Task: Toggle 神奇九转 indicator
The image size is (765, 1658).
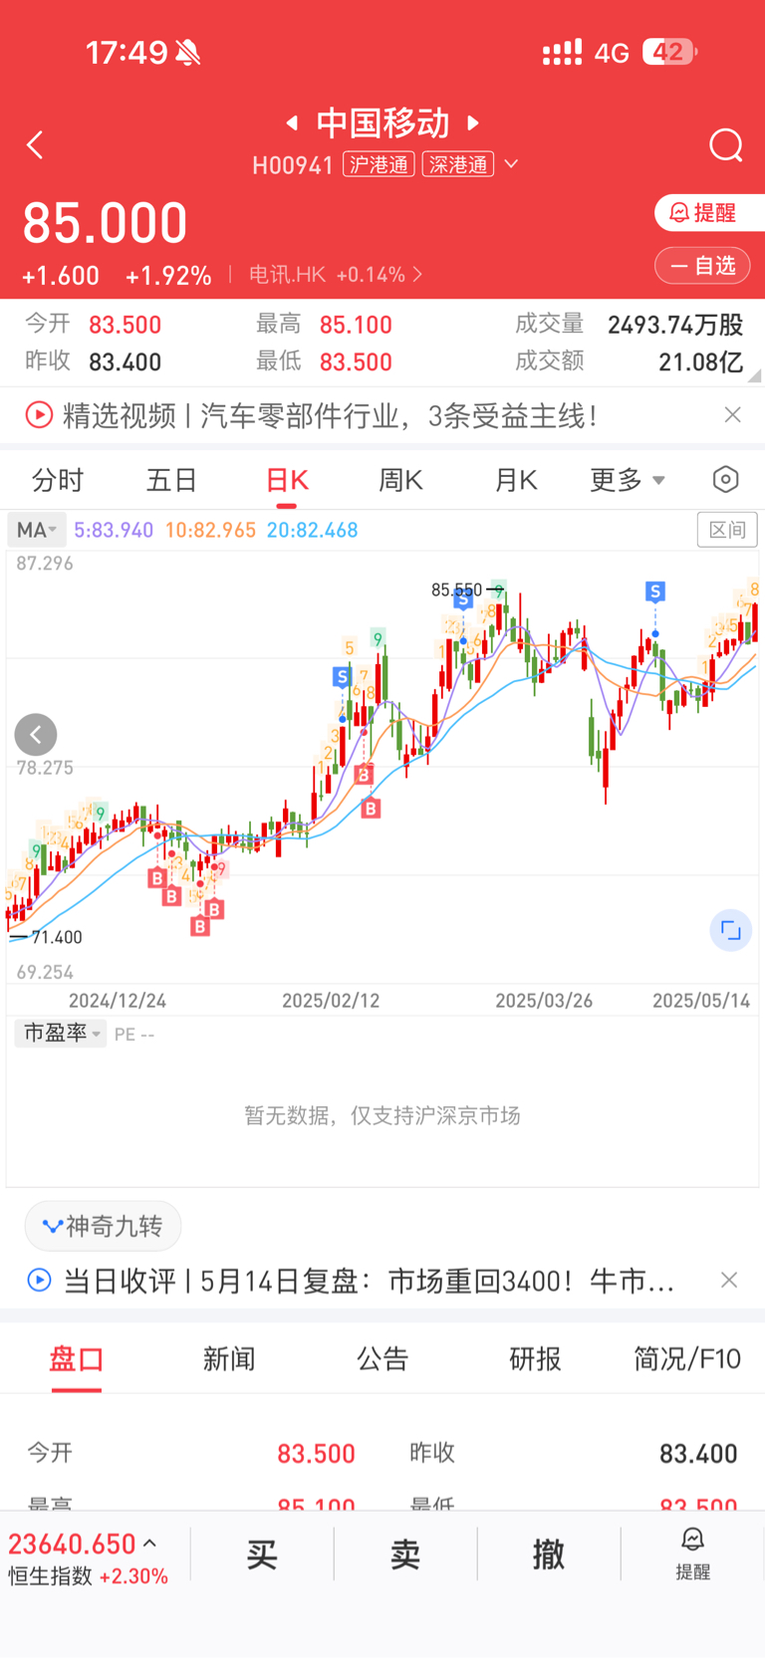Action: click(x=103, y=1226)
